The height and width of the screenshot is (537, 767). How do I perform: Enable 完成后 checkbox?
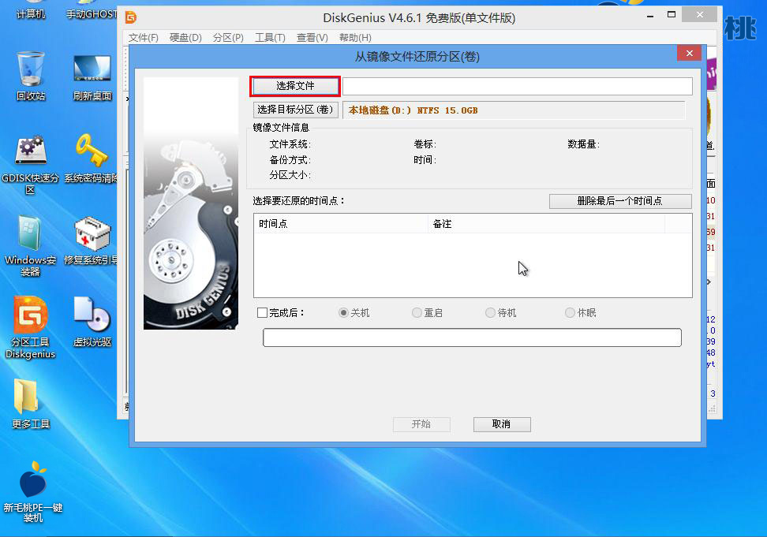[x=262, y=313]
